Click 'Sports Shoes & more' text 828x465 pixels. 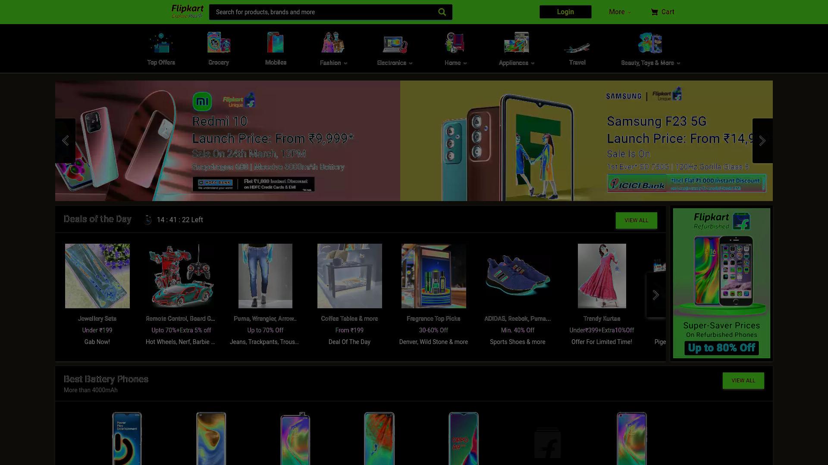pos(517,342)
